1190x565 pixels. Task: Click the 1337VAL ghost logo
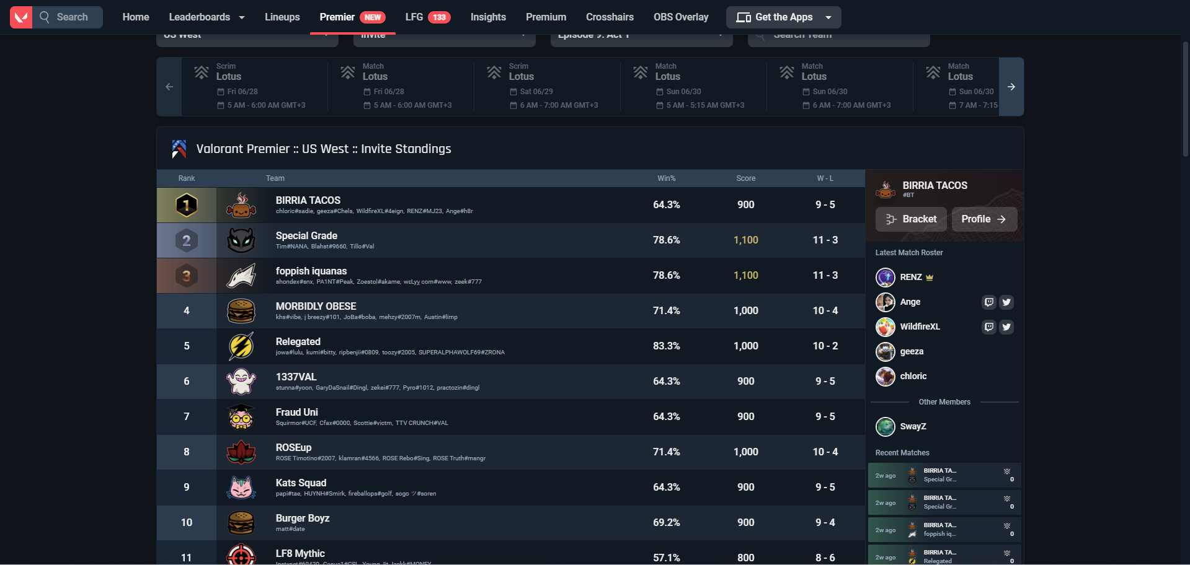coord(241,382)
